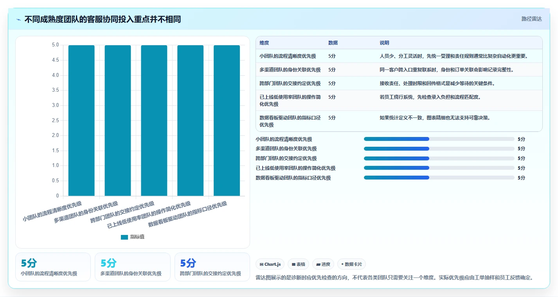Viewport: 558px width, 297px height.
Task: Click the 已上线低使用率团队的操作简化优先级 progress bar
Action: 439,168
